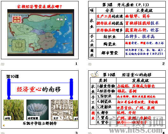The height and width of the screenshot is (134, 168).
Task: Click cell 5.造船业 in slide 4
Action: coord(106,107)
